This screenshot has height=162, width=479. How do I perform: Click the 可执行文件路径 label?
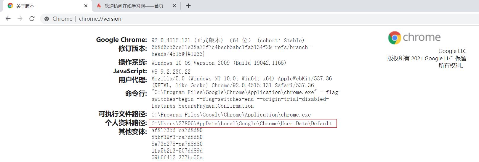[123, 114]
